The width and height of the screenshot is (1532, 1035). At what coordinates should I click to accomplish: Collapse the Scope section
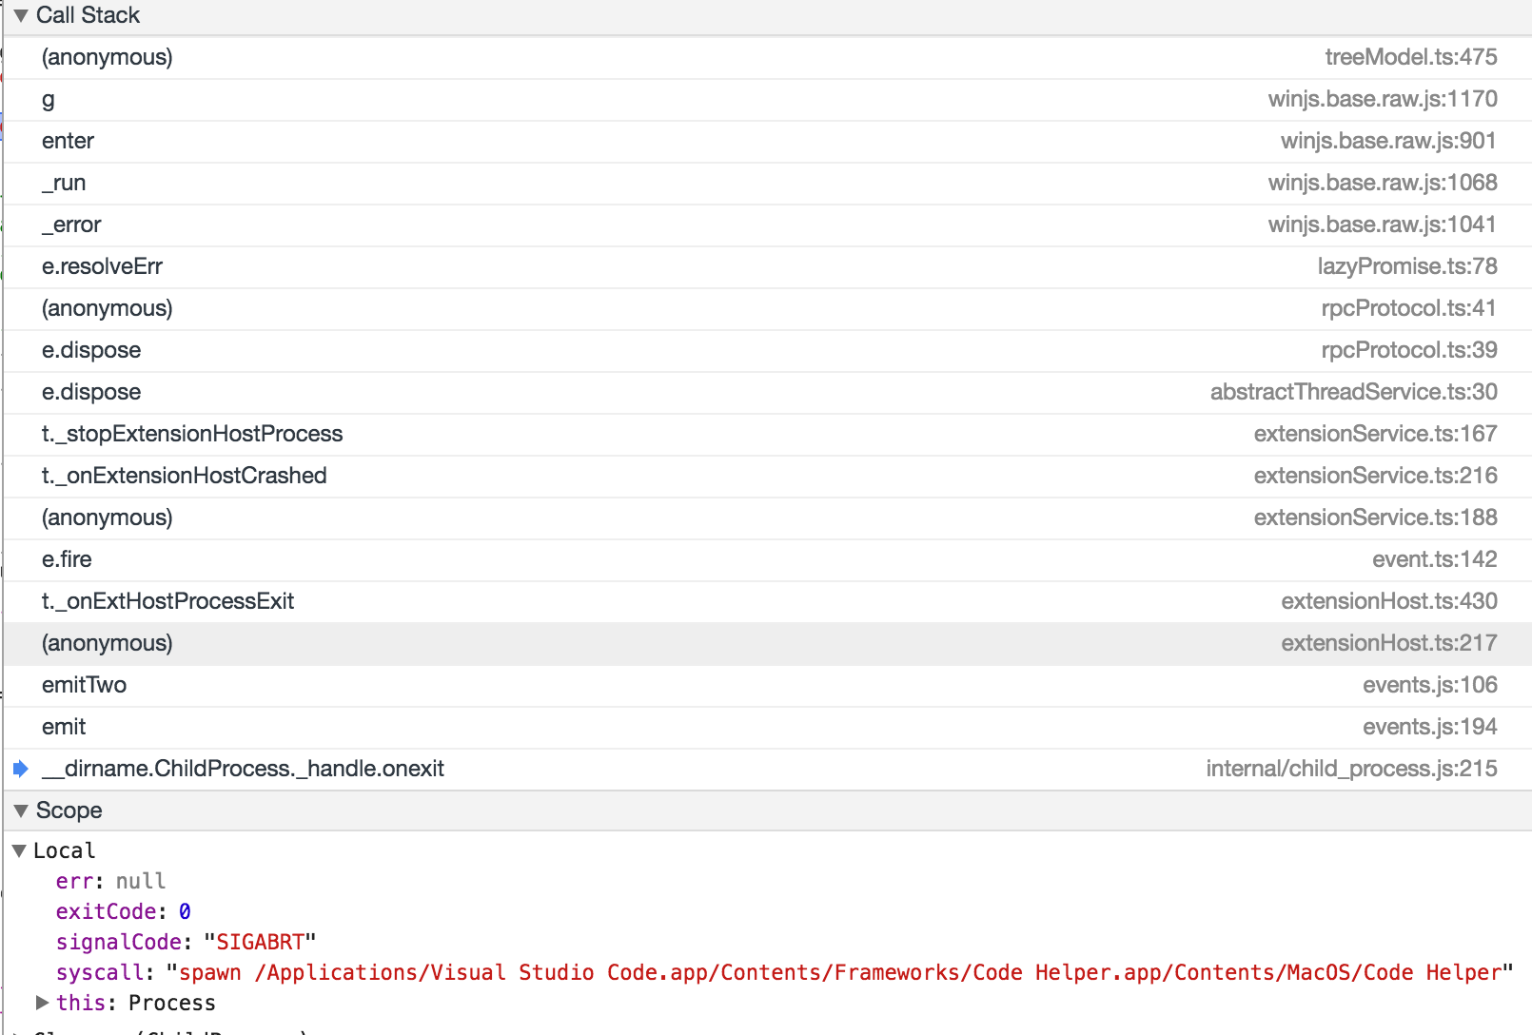coord(21,810)
